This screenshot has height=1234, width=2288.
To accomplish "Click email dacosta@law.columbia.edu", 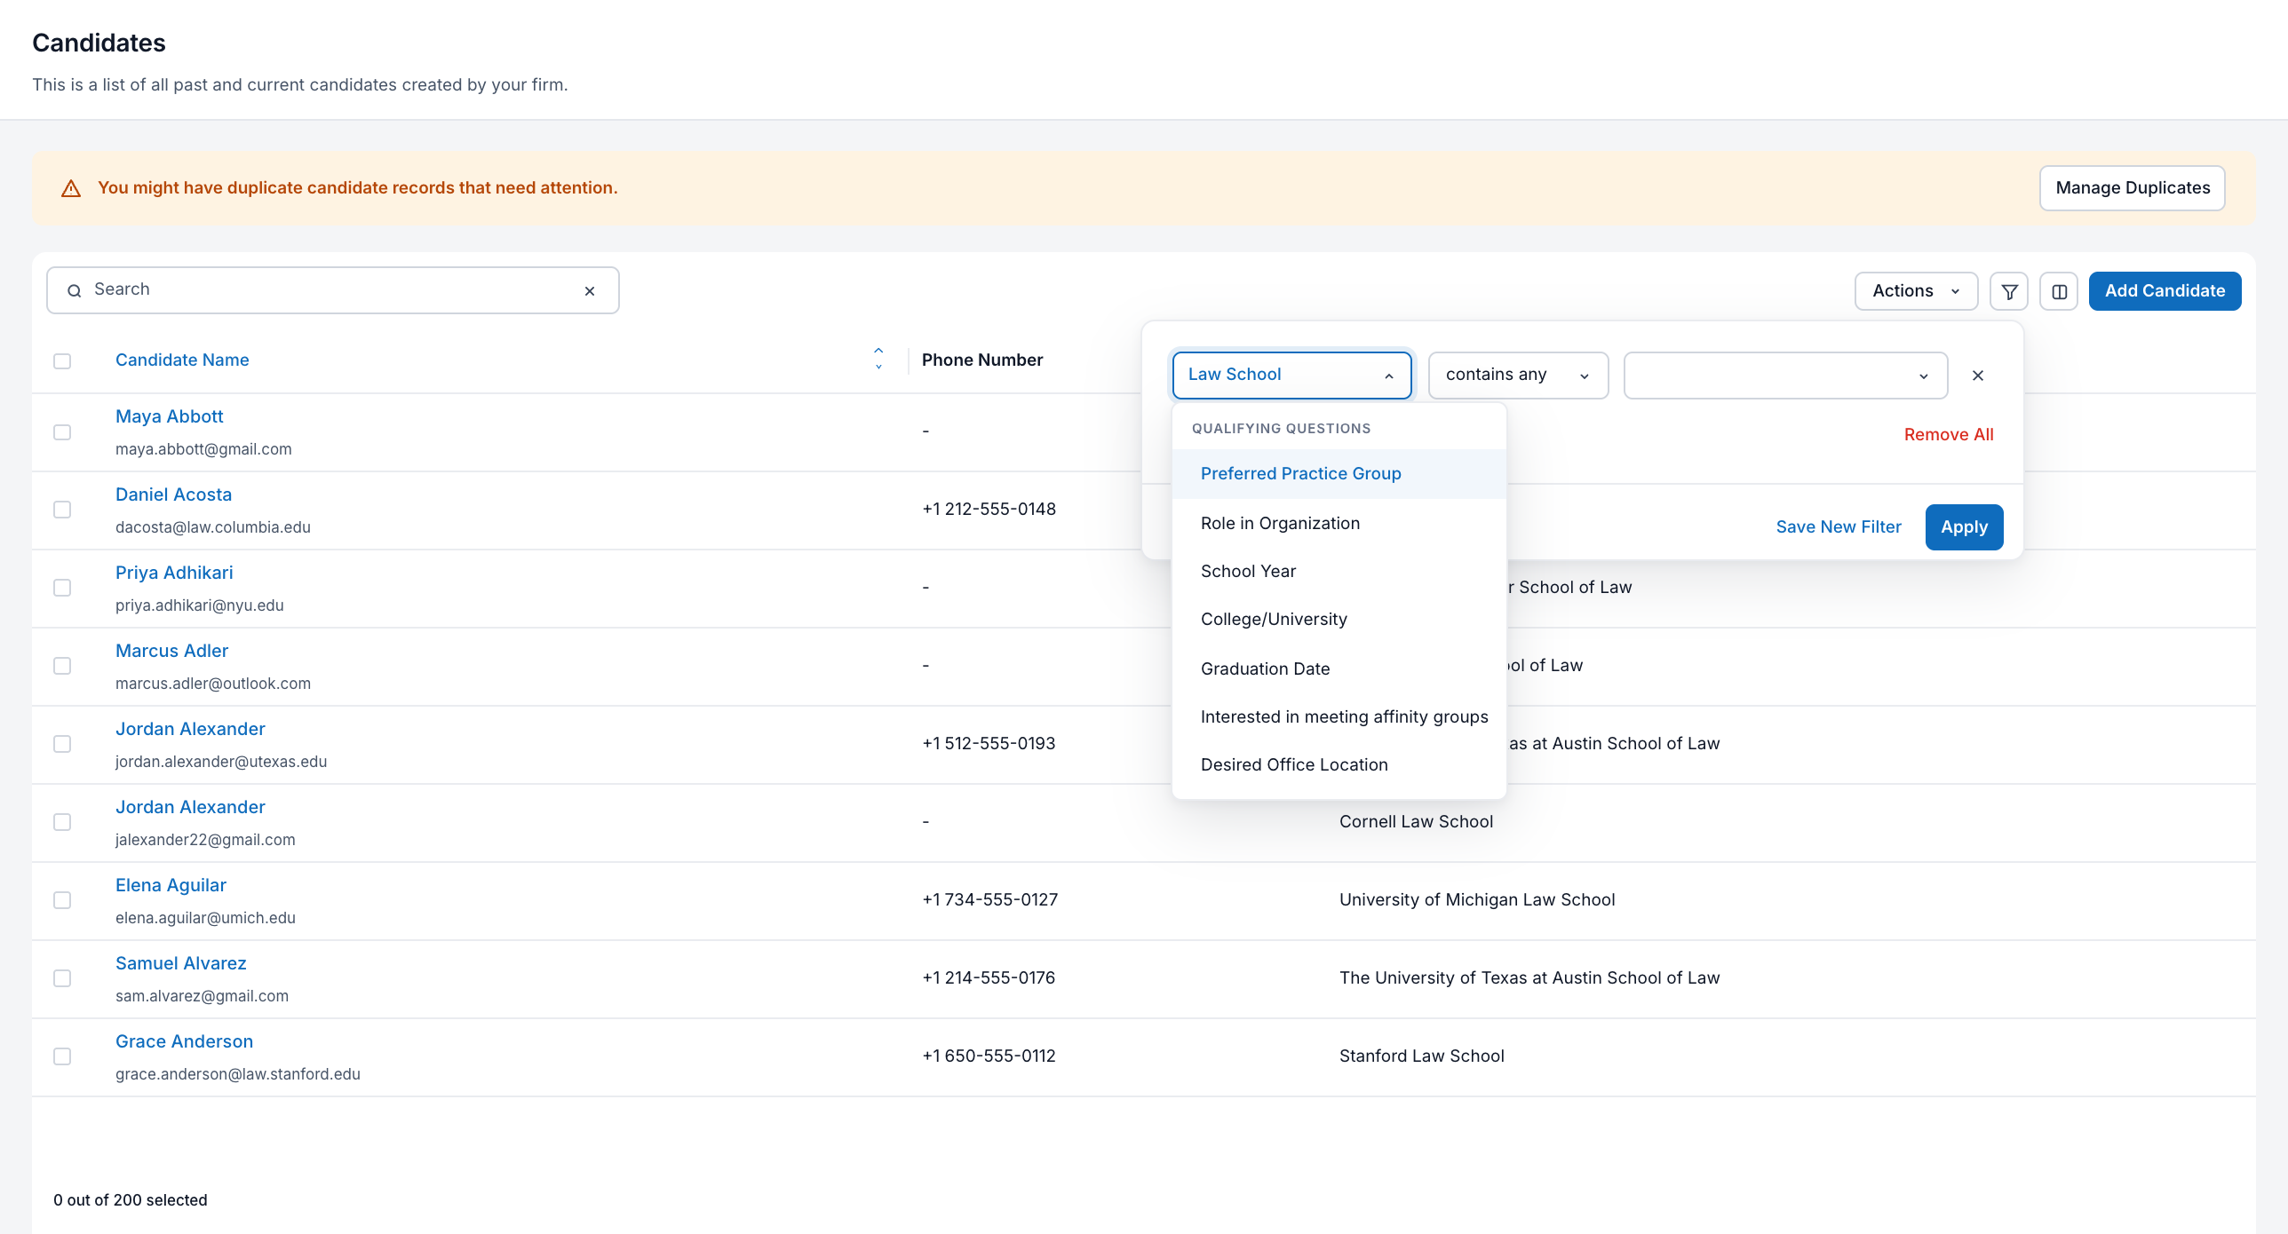I will pyautogui.click(x=213, y=527).
